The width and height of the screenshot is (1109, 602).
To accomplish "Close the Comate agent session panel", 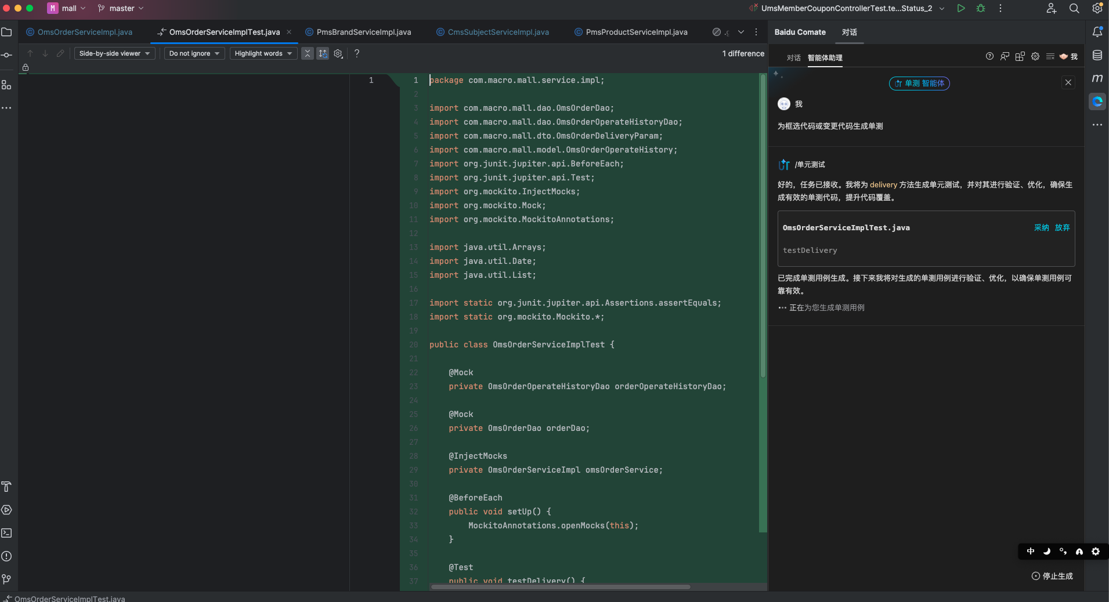I will tap(1068, 82).
